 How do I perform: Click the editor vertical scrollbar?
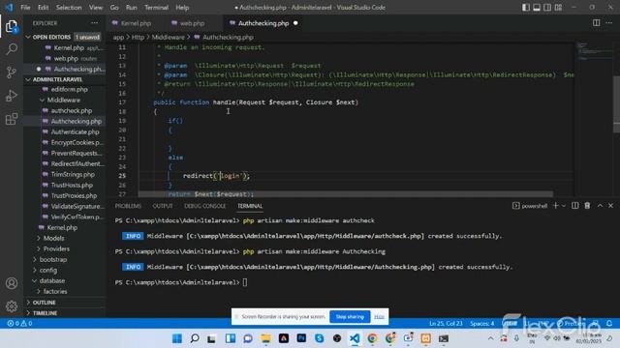(x=616, y=104)
